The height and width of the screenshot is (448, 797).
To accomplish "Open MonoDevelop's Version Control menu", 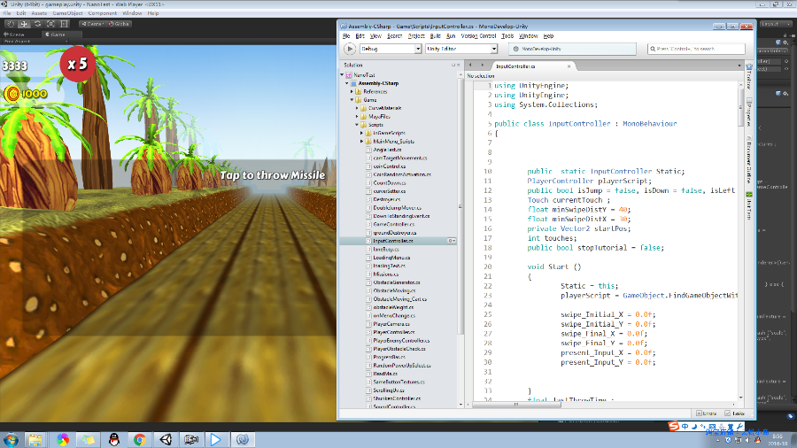I will point(478,36).
